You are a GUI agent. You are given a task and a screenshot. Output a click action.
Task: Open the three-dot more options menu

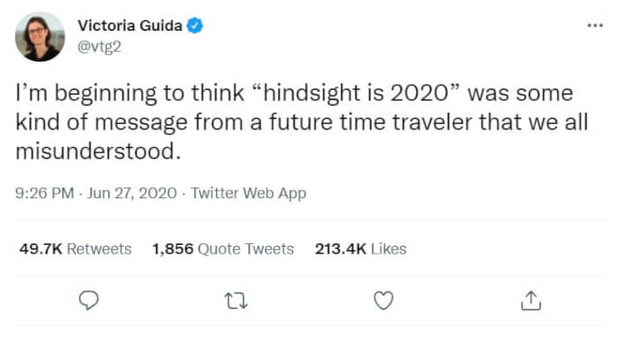(595, 26)
